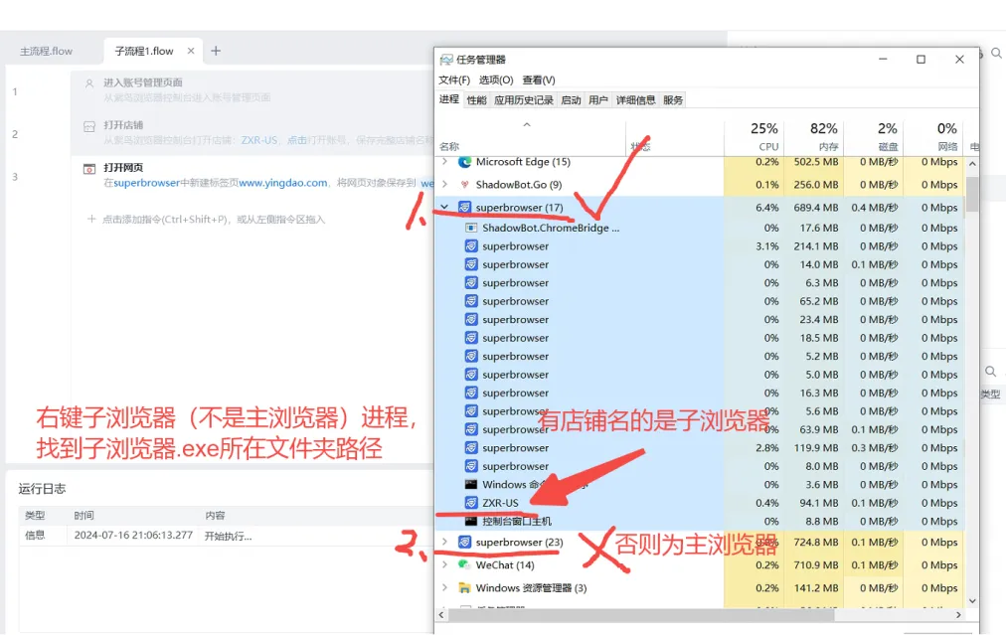Image resolution: width=1006 pixels, height=635 pixels.
Task: Switch to the 应用历史记录 tab
Action: (x=524, y=100)
